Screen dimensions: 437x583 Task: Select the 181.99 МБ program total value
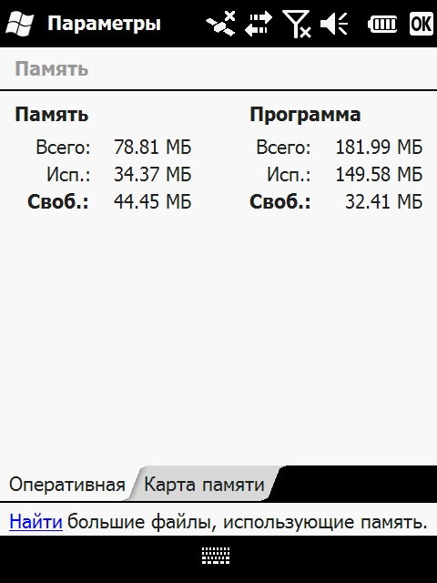click(379, 147)
